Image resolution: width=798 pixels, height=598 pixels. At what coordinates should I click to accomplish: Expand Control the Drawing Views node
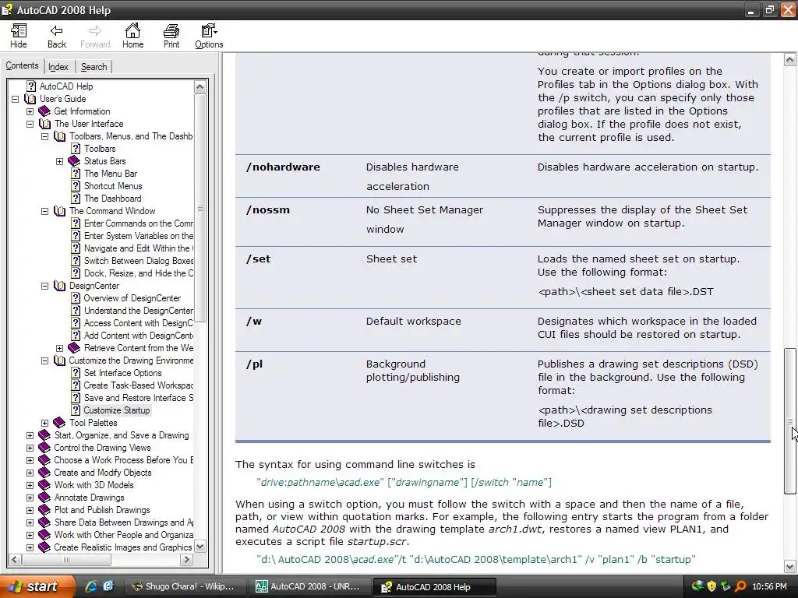tap(30, 448)
